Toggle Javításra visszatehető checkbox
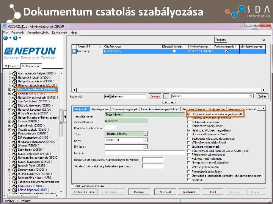 click(189, 147)
